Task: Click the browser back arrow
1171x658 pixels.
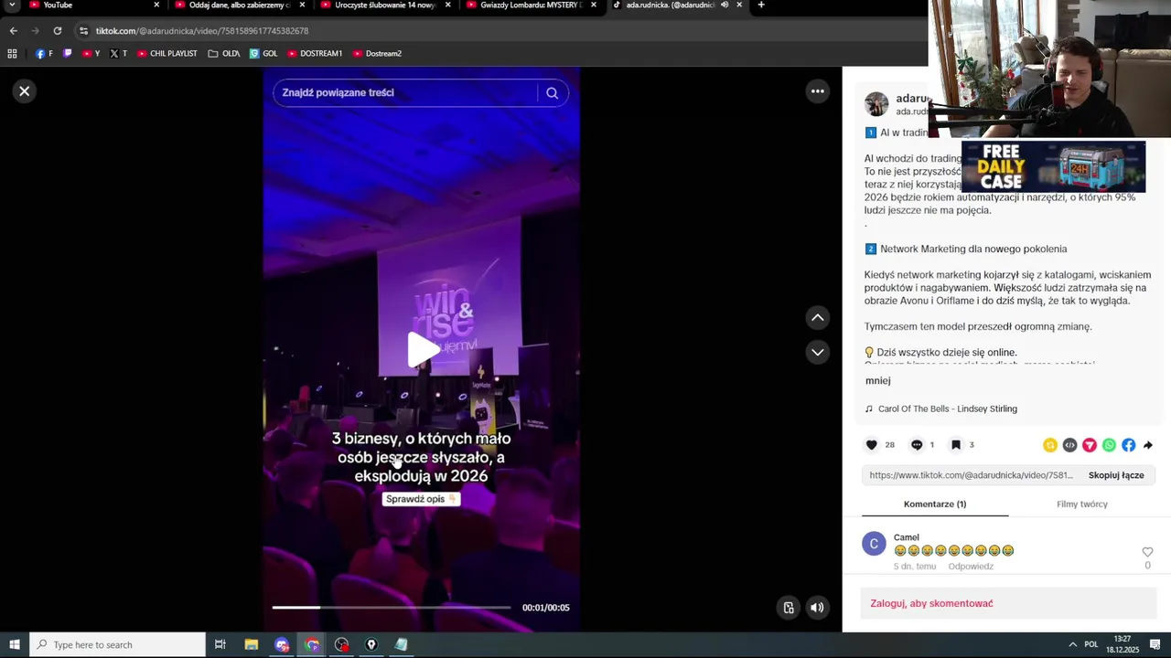Action: pyautogui.click(x=13, y=31)
